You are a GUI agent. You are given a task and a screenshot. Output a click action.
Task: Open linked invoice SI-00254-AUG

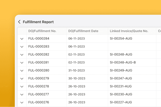pos(121,38)
